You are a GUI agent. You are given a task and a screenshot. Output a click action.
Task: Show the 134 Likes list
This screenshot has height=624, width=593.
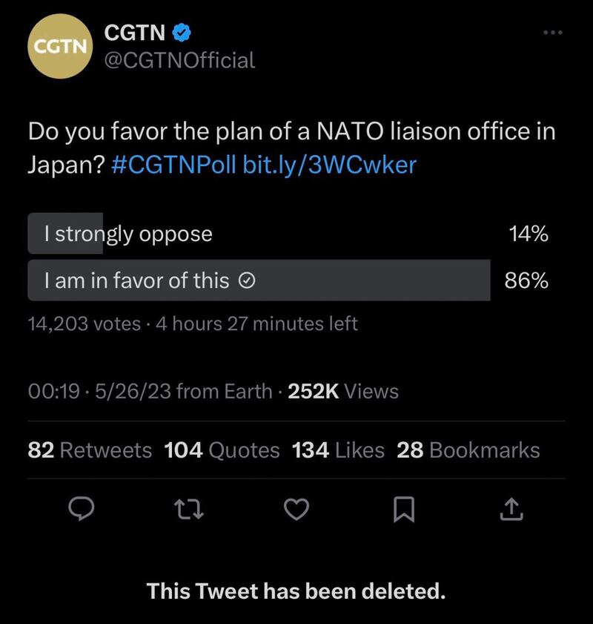[338, 450]
